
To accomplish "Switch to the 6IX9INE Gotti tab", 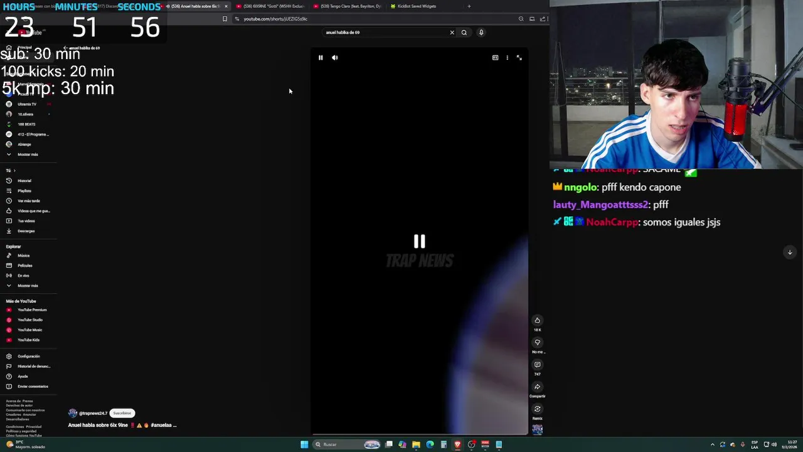I will click(270, 6).
